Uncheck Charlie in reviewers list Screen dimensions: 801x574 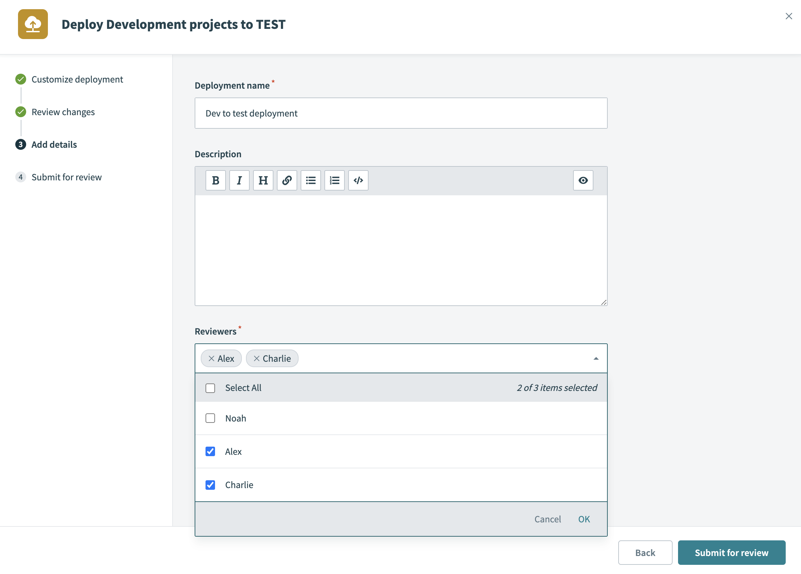(210, 485)
